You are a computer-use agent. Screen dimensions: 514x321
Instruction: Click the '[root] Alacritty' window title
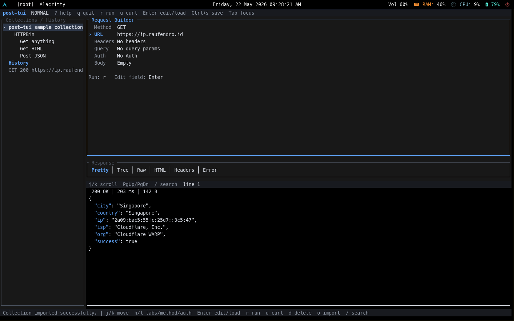pyautogui.click(x=41, y=5)
